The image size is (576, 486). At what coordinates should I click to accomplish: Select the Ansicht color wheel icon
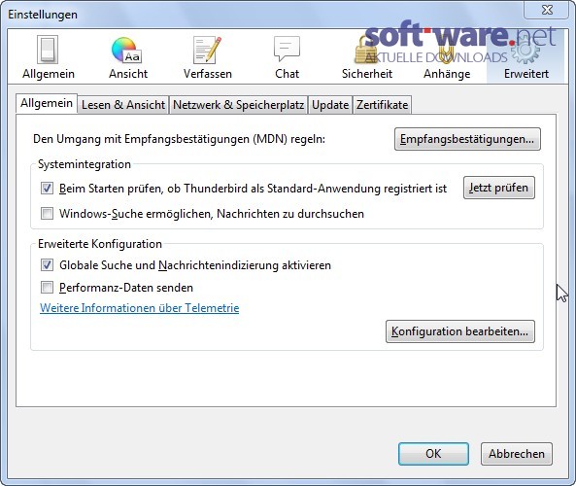(127, 50)
